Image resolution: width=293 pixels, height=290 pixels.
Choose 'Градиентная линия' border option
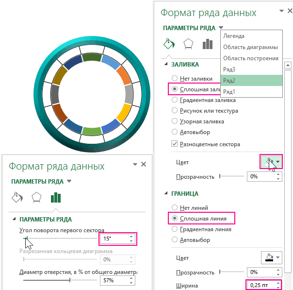point(174,229)
